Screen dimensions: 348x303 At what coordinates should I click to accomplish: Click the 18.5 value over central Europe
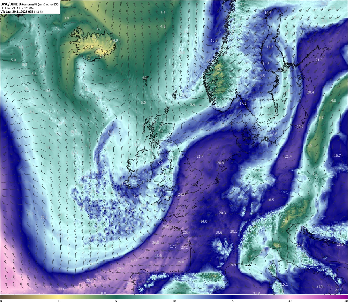tap(271, 200)
